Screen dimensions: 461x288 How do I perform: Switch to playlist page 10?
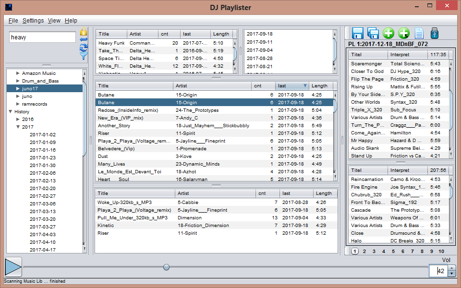click(x=441, y=251)
